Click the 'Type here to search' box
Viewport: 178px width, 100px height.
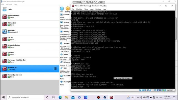coord(25,97)
